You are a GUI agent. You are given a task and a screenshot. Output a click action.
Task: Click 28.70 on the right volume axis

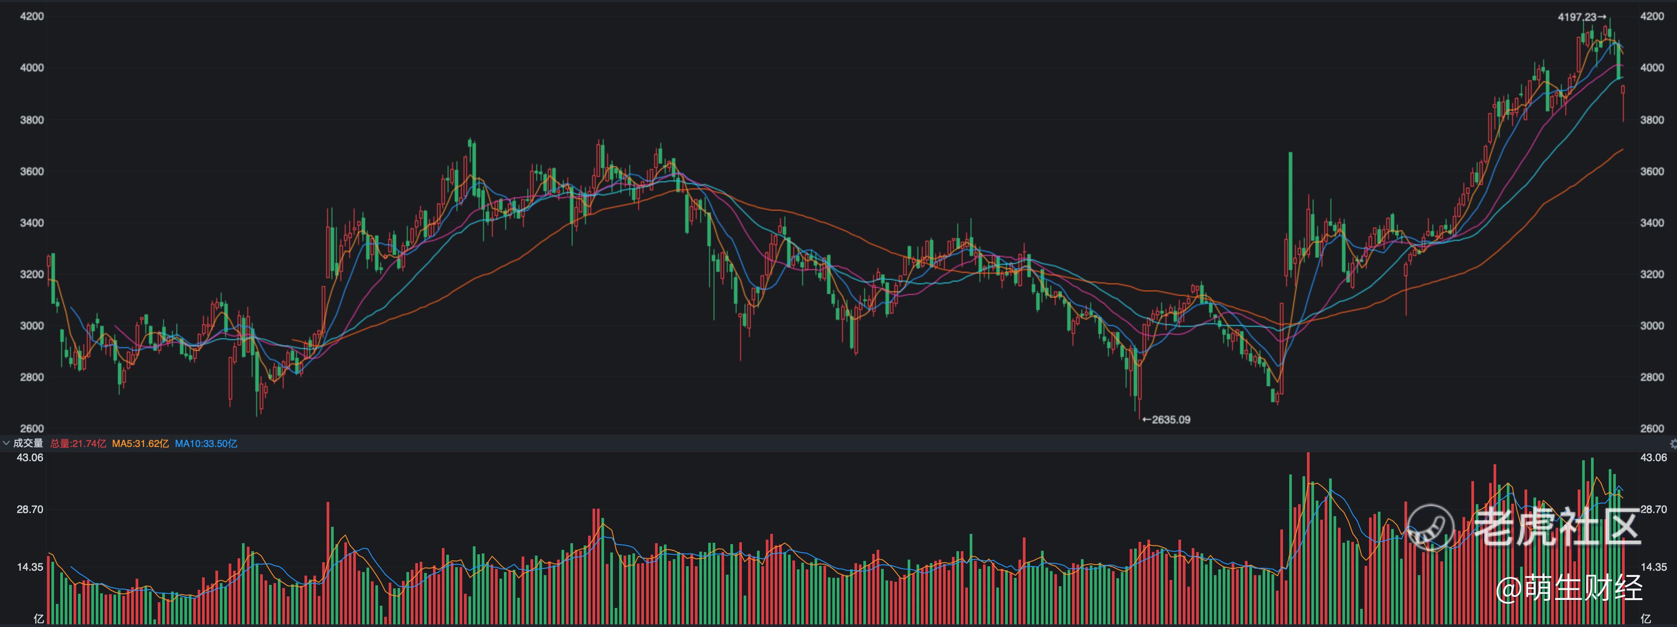pyautogui.click(x=1653, y=509)
